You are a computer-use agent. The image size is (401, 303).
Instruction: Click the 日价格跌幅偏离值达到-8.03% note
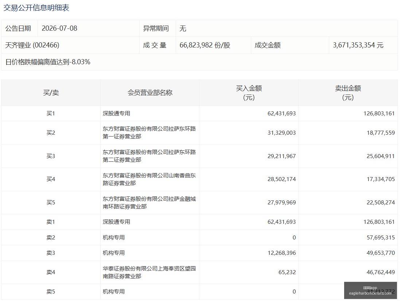(x=48, y=62)
